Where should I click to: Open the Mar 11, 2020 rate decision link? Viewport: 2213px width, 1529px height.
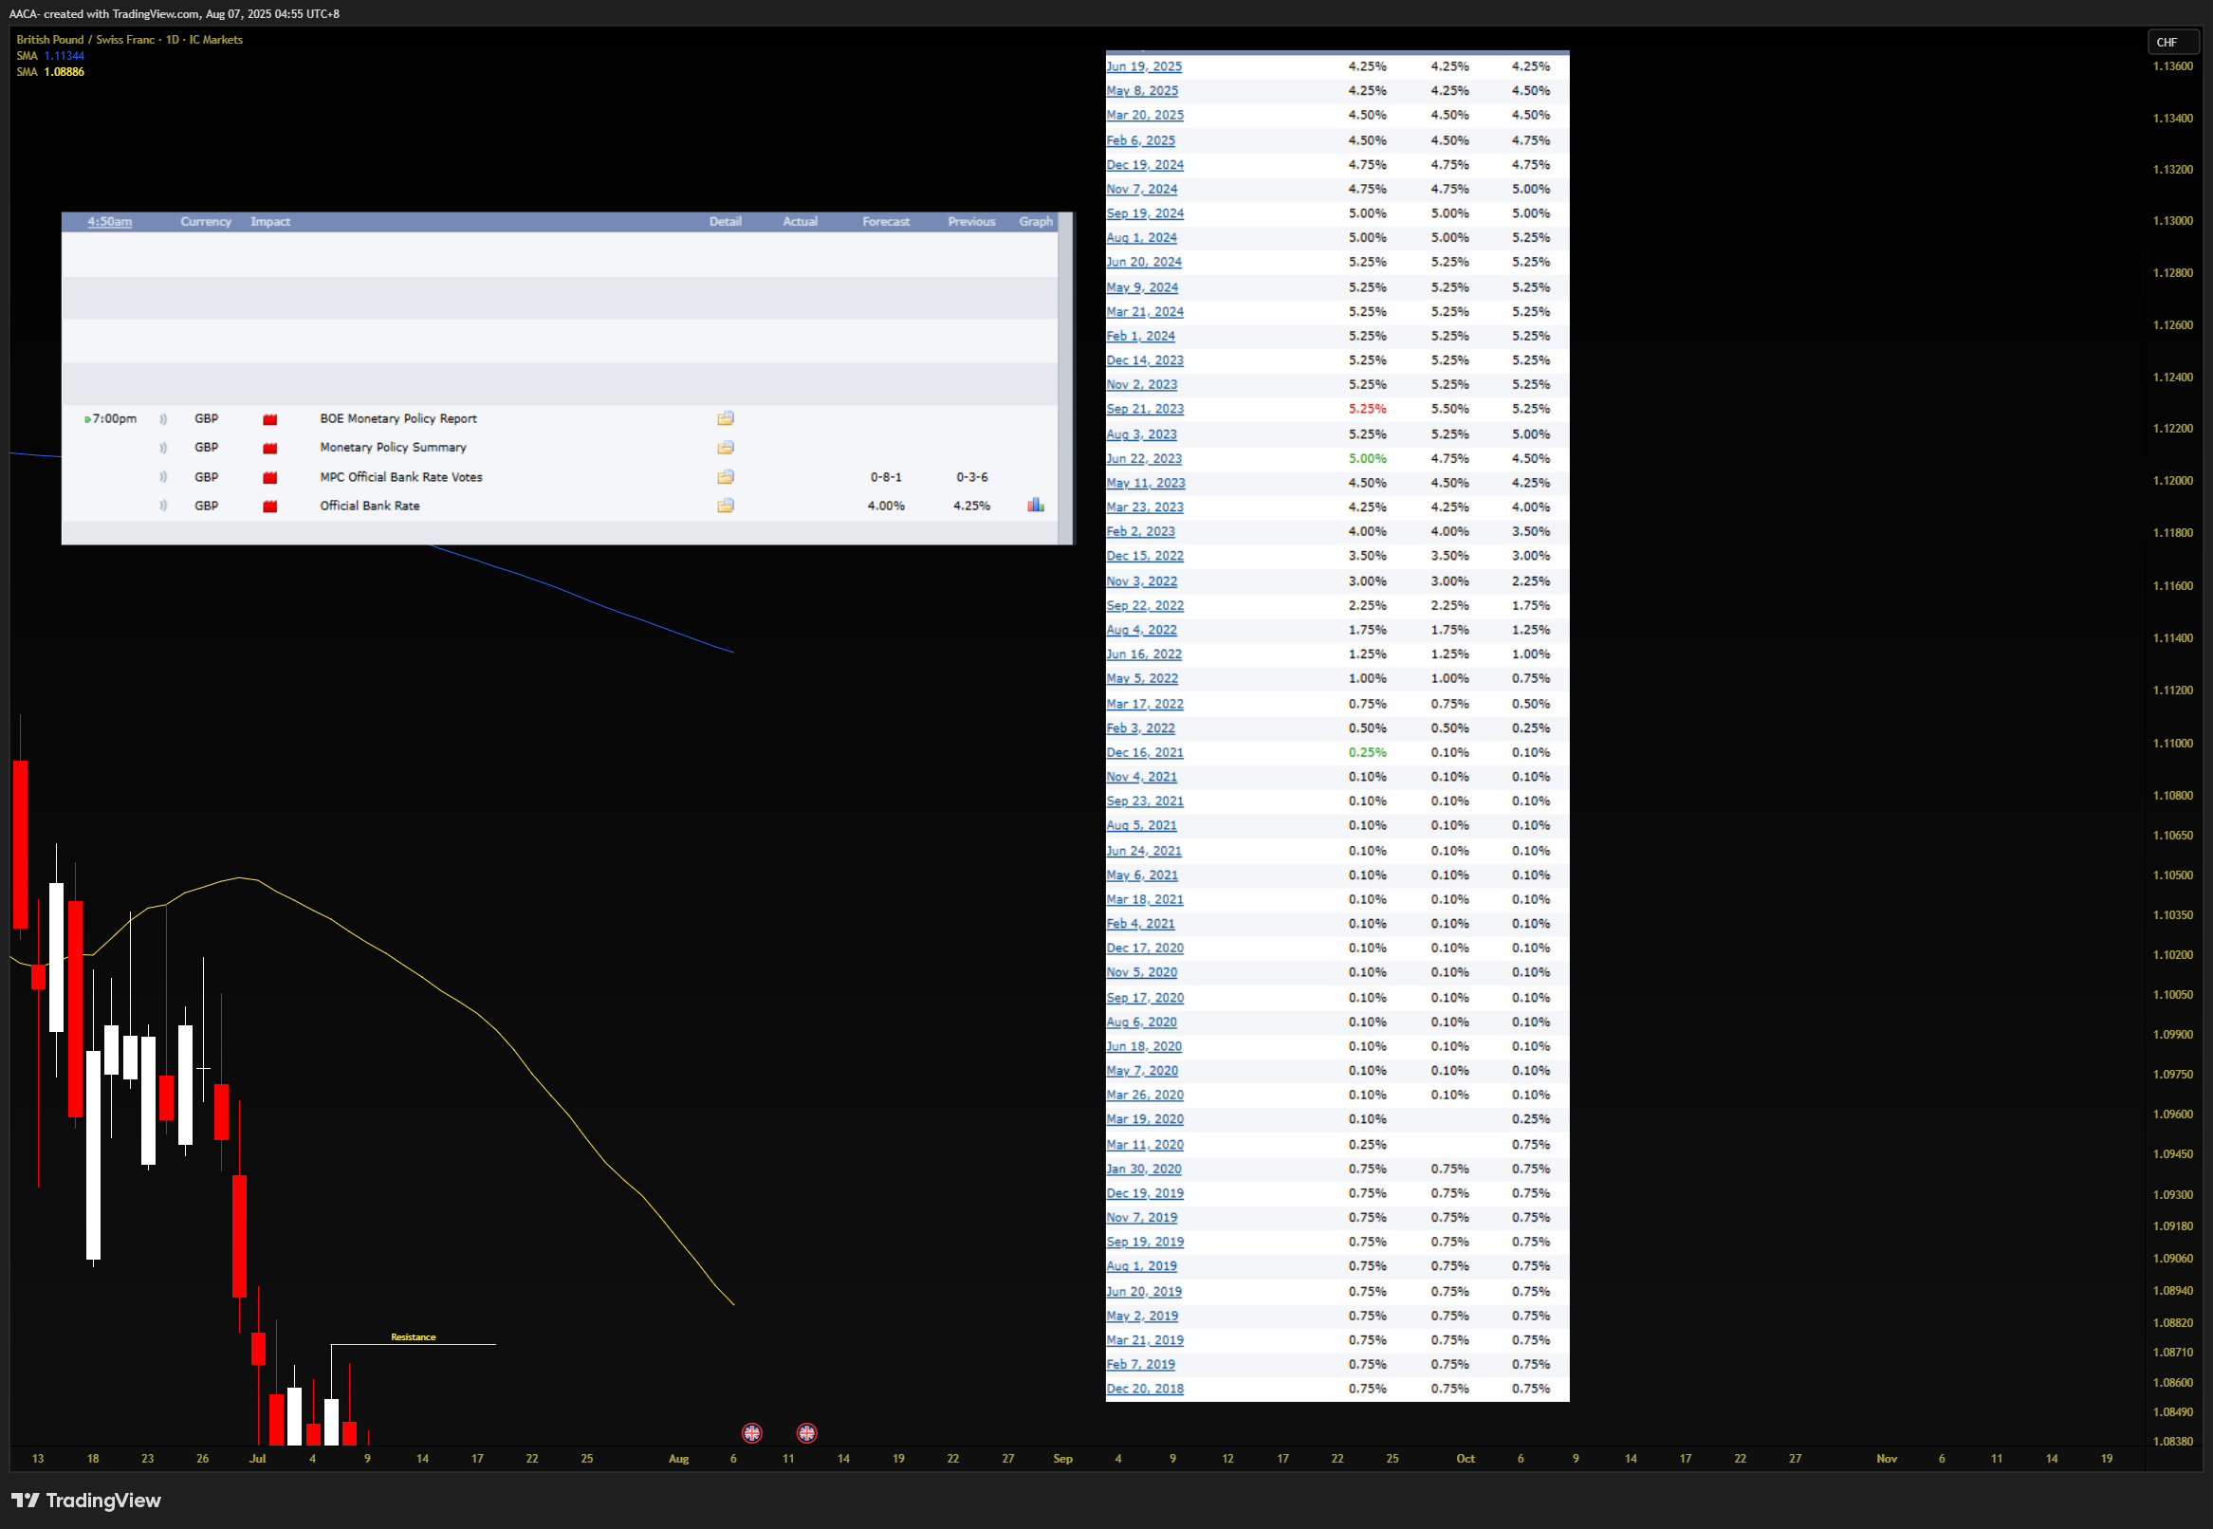1145,1145
